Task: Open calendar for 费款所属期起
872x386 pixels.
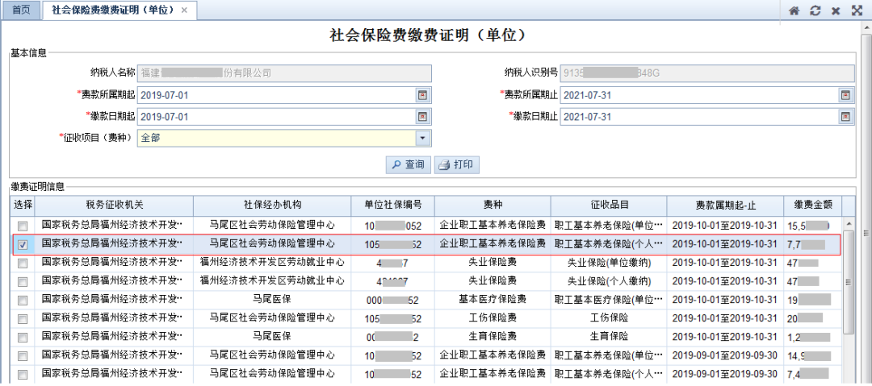Action: (x=422, y=95)
